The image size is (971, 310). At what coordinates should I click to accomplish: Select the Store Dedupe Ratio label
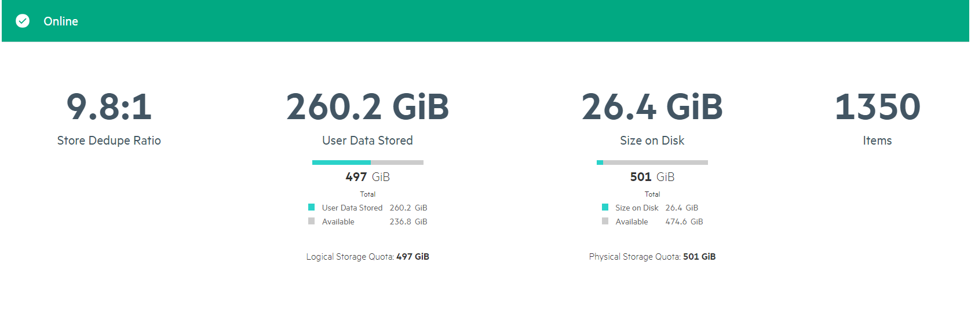coord(109,141)
